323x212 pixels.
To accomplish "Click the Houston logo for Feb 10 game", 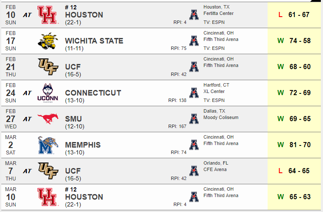I will 48,15.
